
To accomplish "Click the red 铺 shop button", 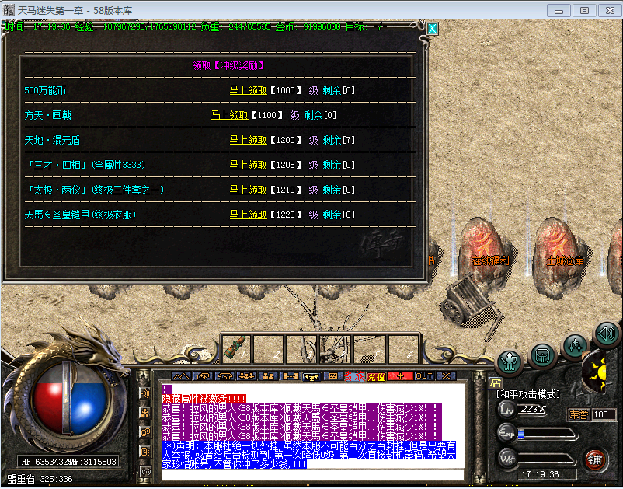I will pyautogui.click(x=595, y=459).
